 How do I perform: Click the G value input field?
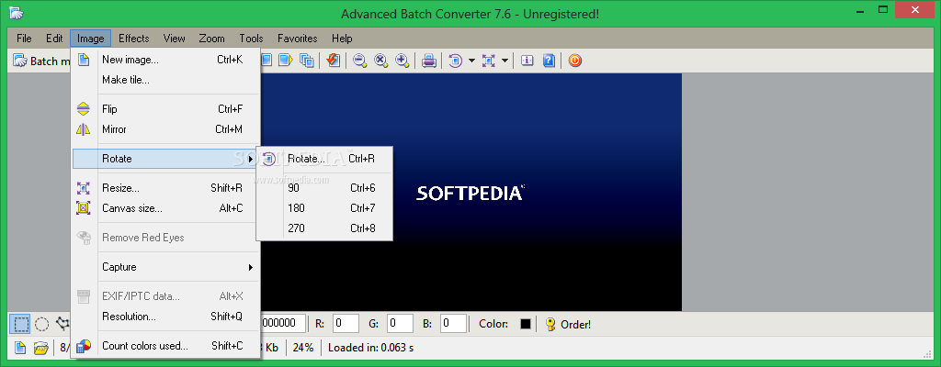[400, 323]
